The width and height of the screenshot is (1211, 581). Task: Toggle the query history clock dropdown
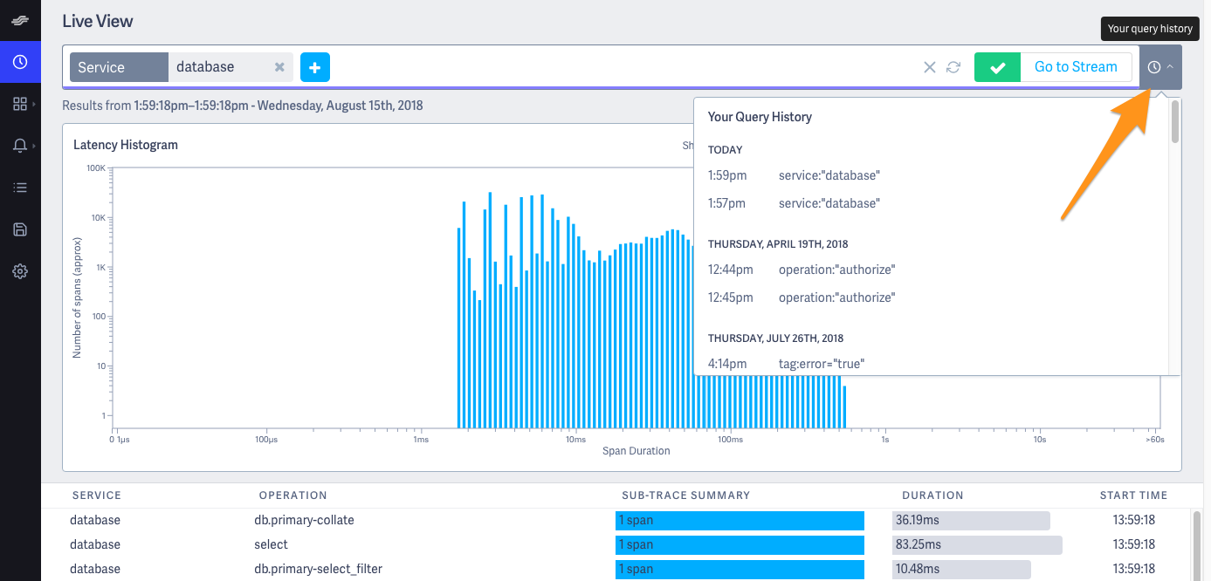(1160, 67)
